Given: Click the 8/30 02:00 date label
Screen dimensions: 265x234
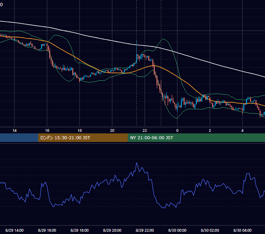Looking at the screenshot, I should [210, 230].
